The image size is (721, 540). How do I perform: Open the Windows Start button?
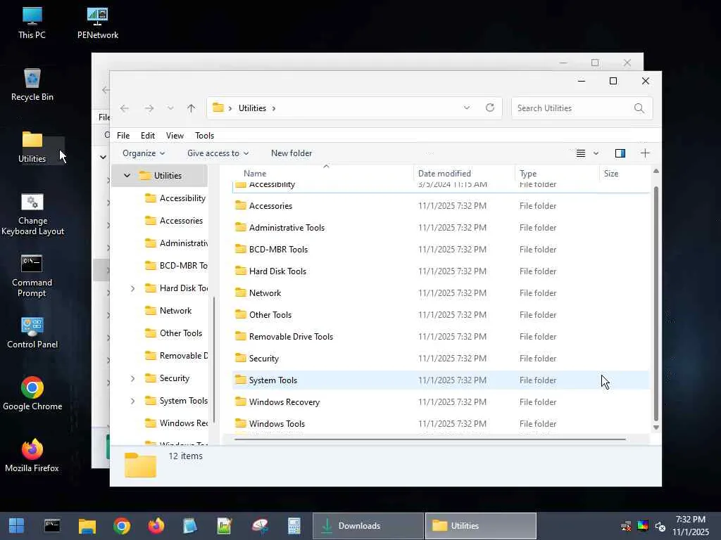coord(17,526)
